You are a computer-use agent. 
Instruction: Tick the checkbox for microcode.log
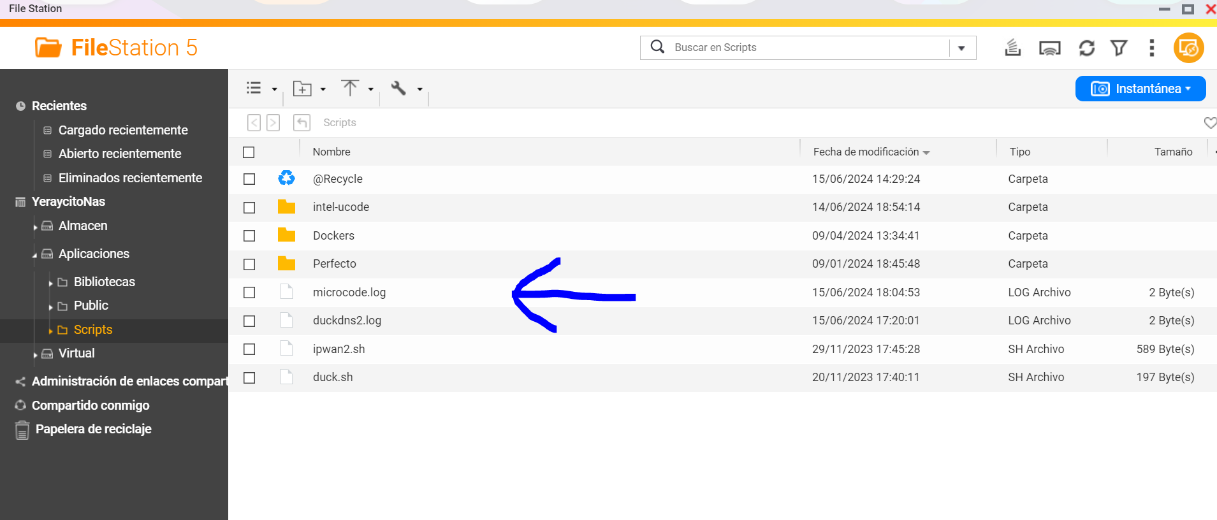(249, 292)
